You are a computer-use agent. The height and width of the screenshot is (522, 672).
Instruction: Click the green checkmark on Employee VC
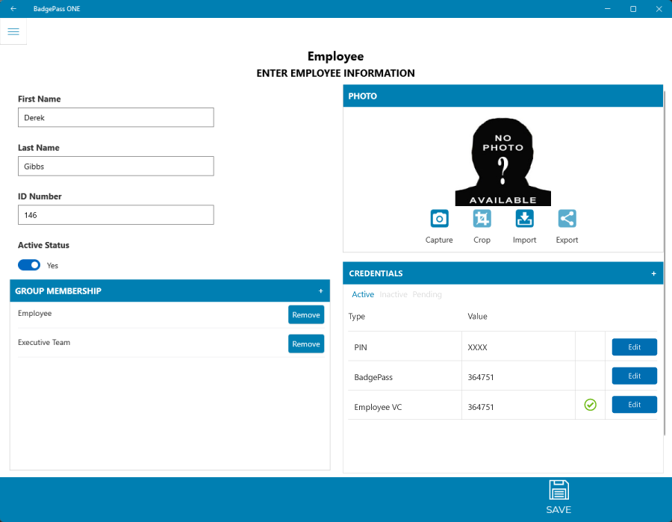pos(590,405)
